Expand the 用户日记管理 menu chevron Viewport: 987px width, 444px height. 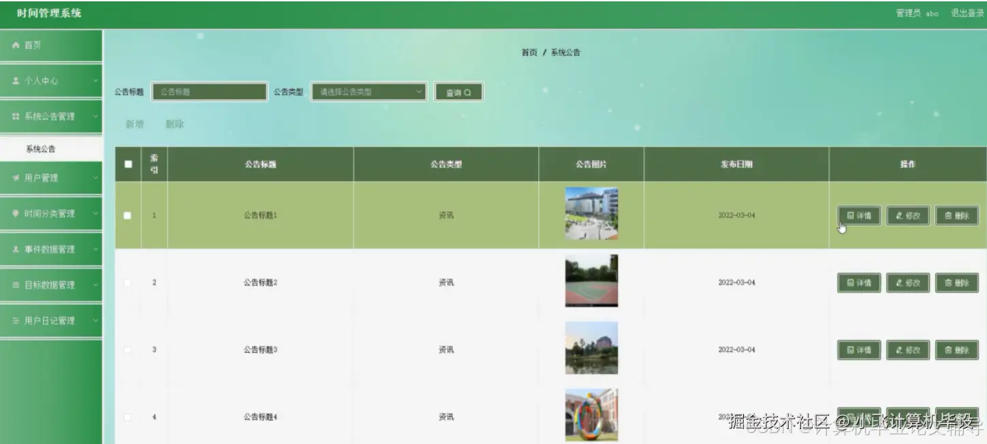coord(96,321)
